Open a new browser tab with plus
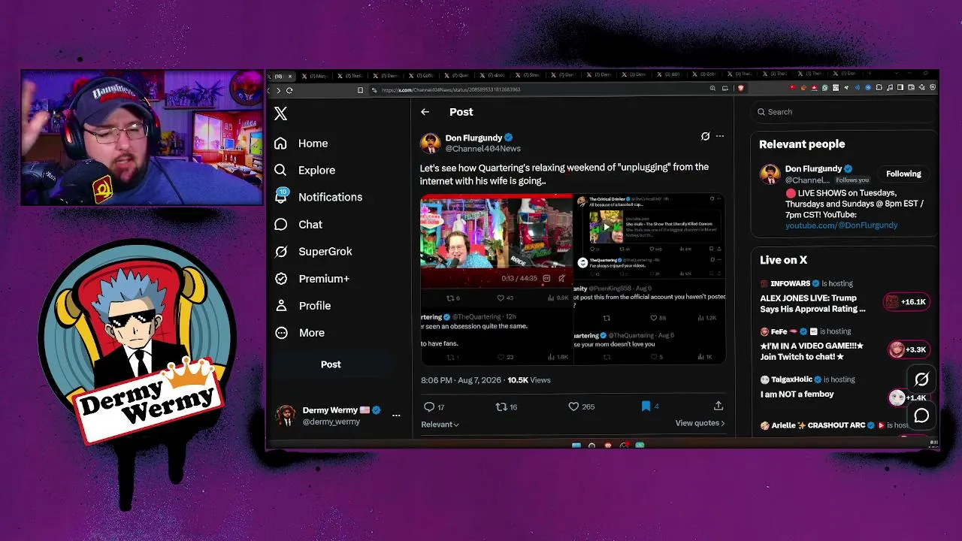The height and width of the screenshot is (541, 962). tap(870, 74)
